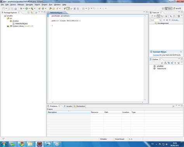Select HelloWorld.java in Package Explorer
184x147 pixels.
click(x=20, y=24)
